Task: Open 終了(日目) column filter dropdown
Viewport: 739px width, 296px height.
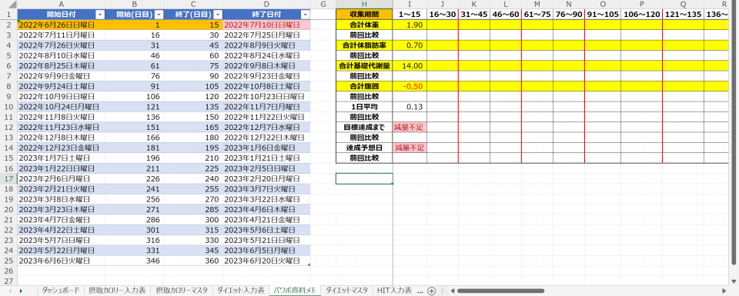Action: pos(217,14)
